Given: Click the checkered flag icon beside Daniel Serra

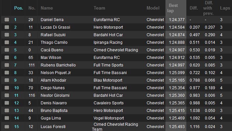Looking at the screenshot, I should point(7,20).
